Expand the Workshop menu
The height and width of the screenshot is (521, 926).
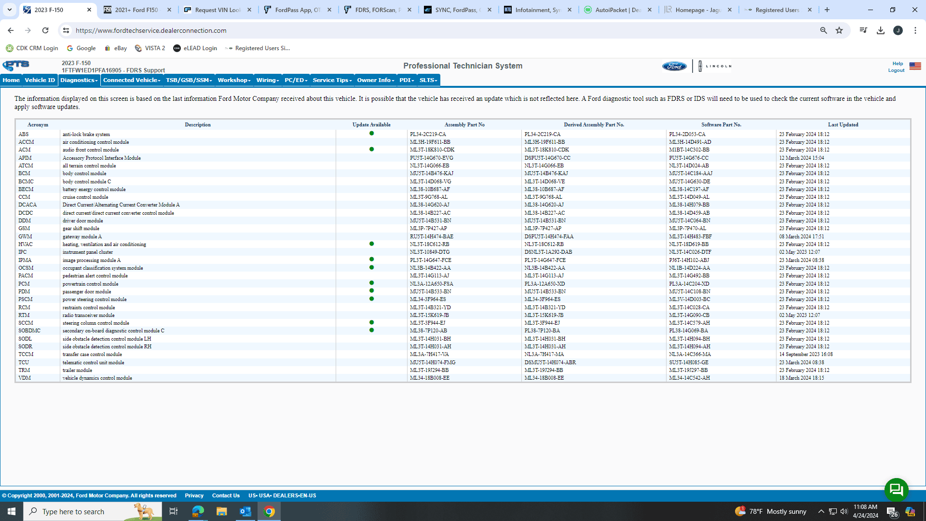tap(234, 80)
